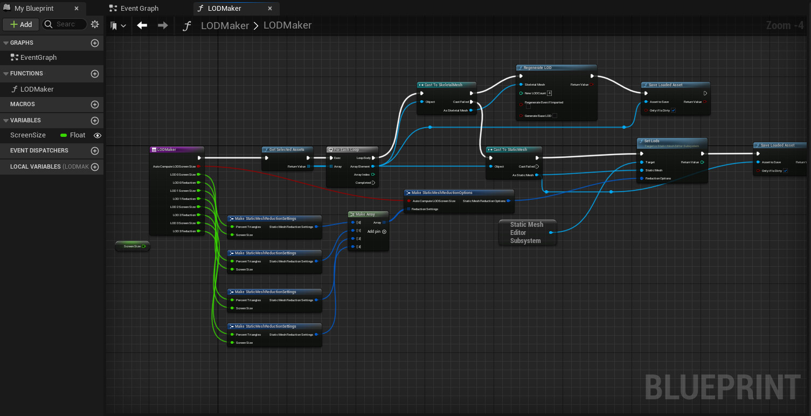This screenshot has width=811, height=416.
Task: Click the LOD 0 Screen Size output pin
Action: coord(199,175)
